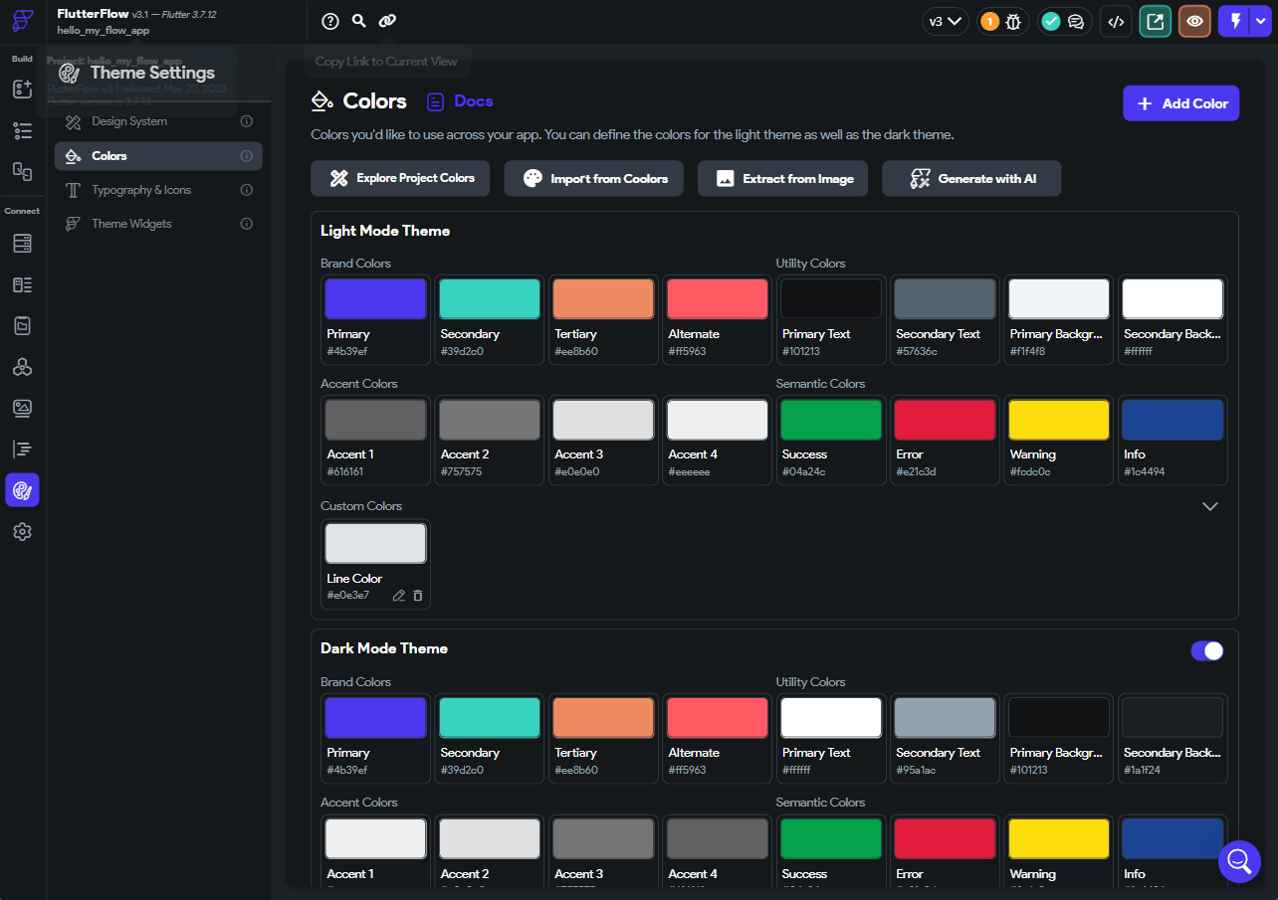Select light mode Tertiary orange swatch
The image size is (1278, 900).
[603, 298]
